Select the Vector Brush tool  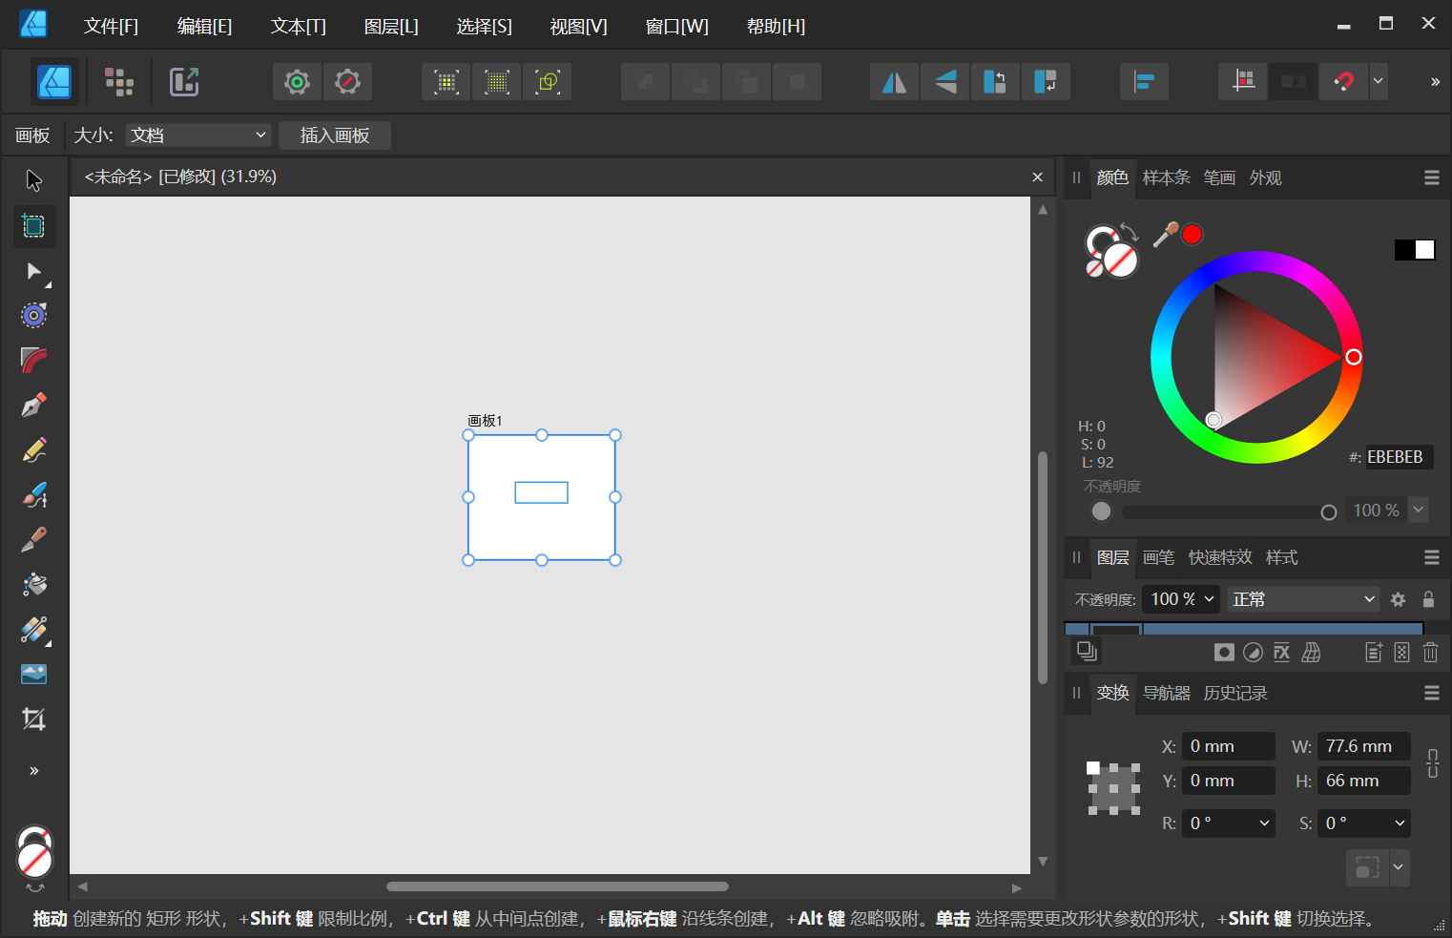(34, 494)
